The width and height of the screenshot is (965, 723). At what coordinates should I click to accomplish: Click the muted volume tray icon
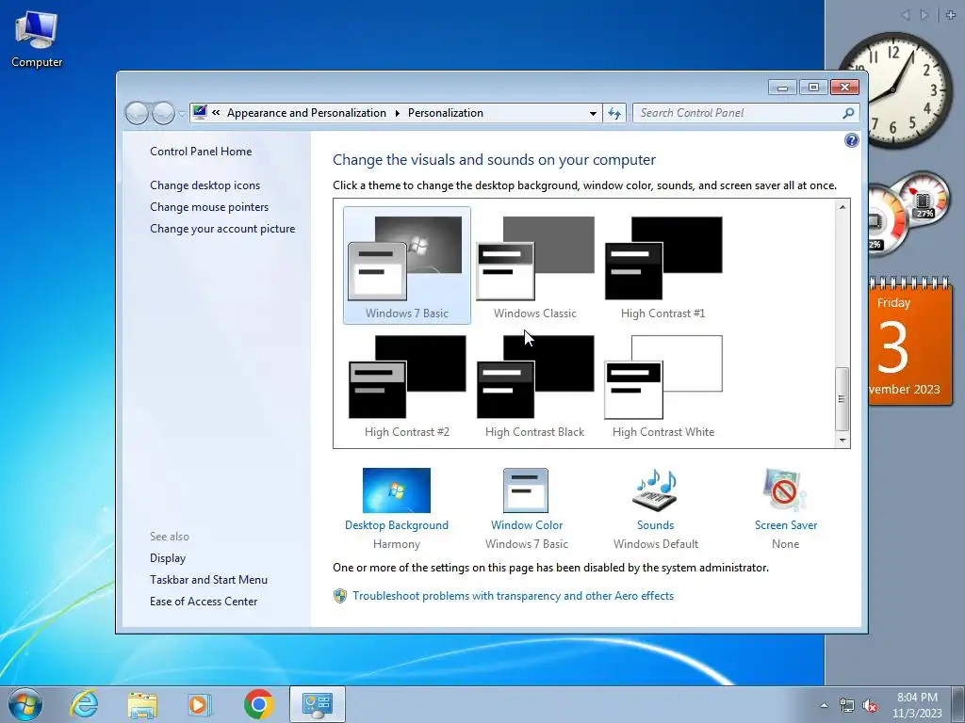[870, 706]
